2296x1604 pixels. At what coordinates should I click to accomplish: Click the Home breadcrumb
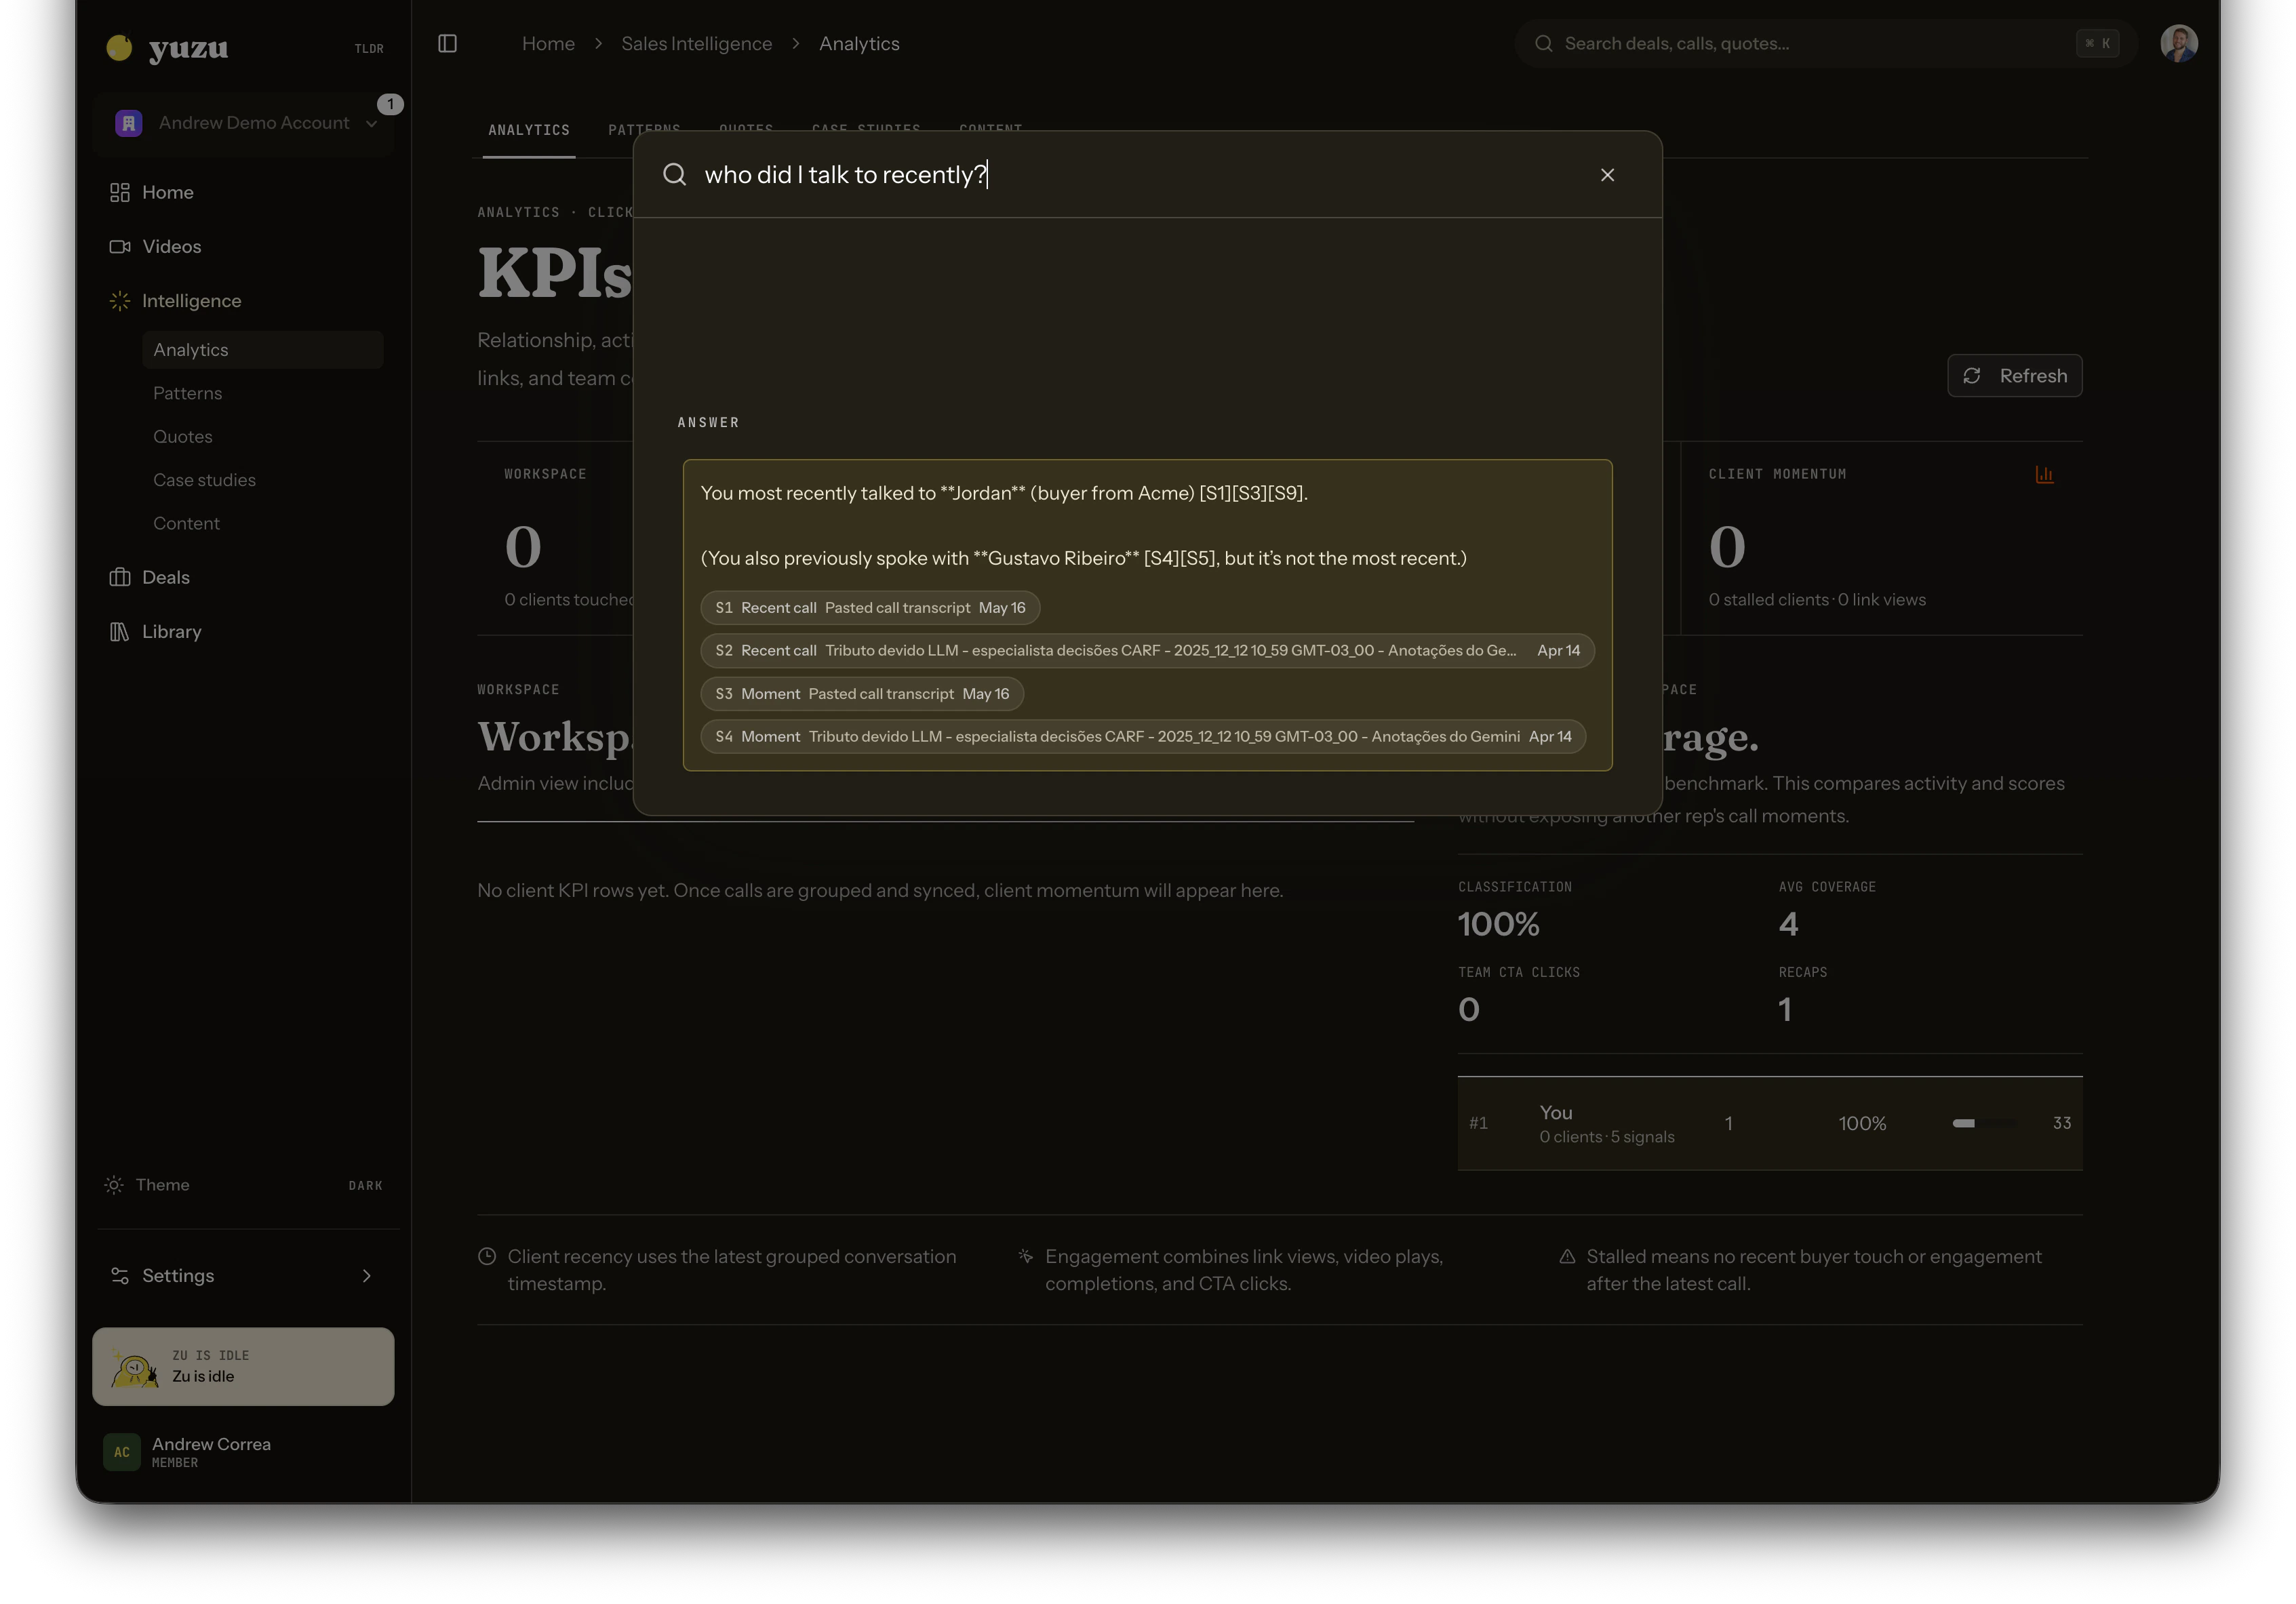point(548,43)
